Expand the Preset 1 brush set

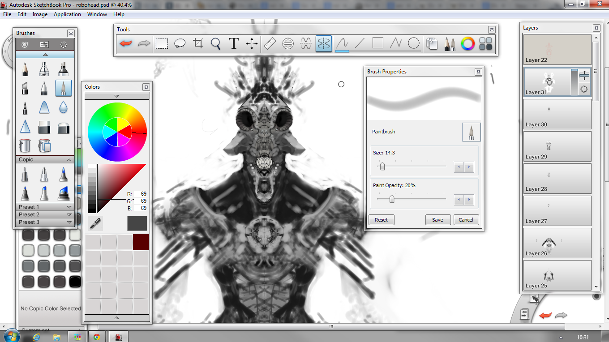pos(69,207)
